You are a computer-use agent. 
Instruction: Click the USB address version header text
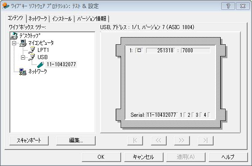147,27
